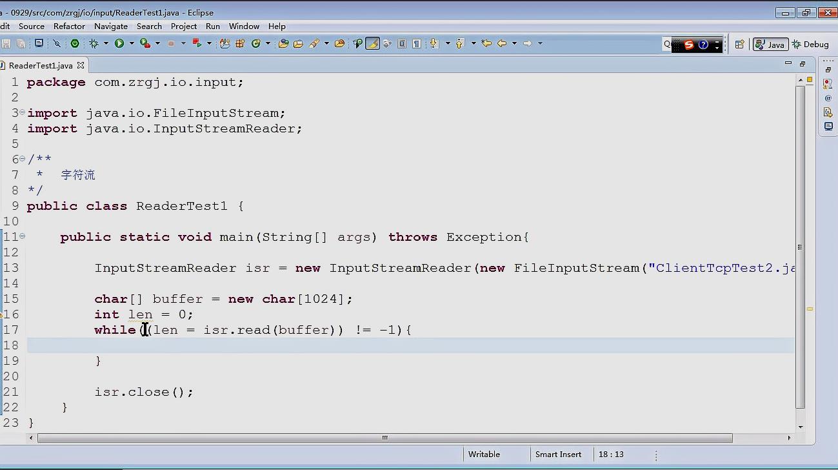Toggle Show Whitespace Characters paragraph icon
Viewport: 838px width, 470px height.
[x=417, y=43]
